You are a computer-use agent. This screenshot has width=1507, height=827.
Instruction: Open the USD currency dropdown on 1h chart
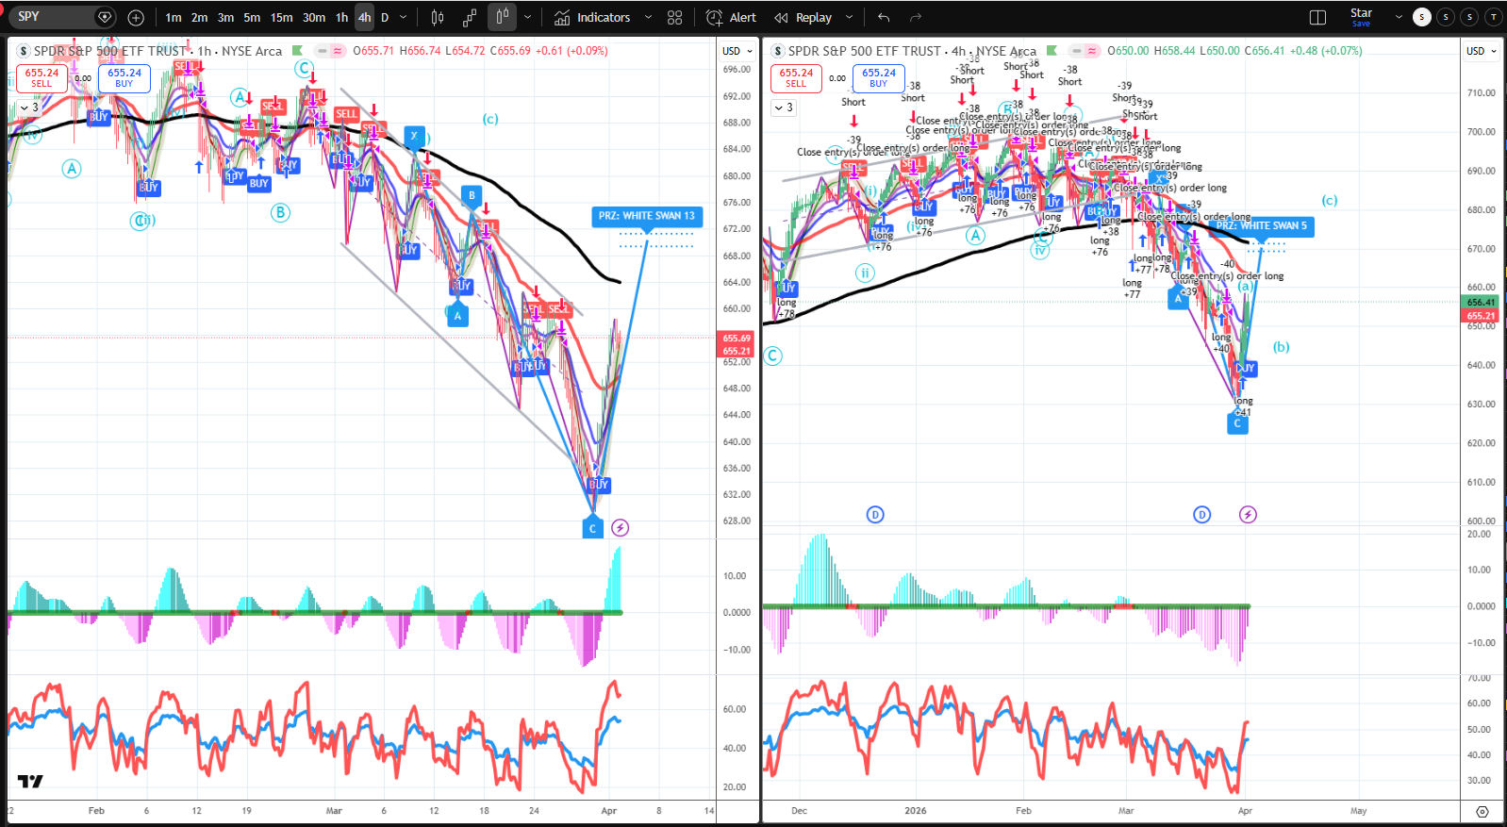[737, 51]
